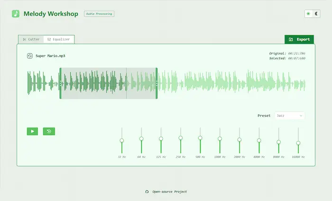The width and height of the screenshot is (332, 201).
Task: Click the left handle of waveform selection
Action: (x=60, y=83)
